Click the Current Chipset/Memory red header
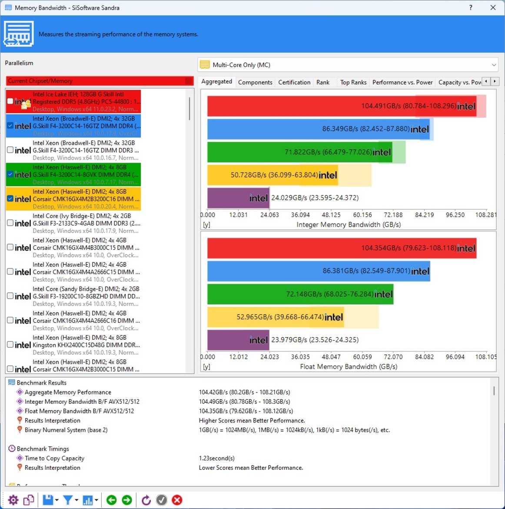Viewport: 505px width, 509px height. click(100, 81)
